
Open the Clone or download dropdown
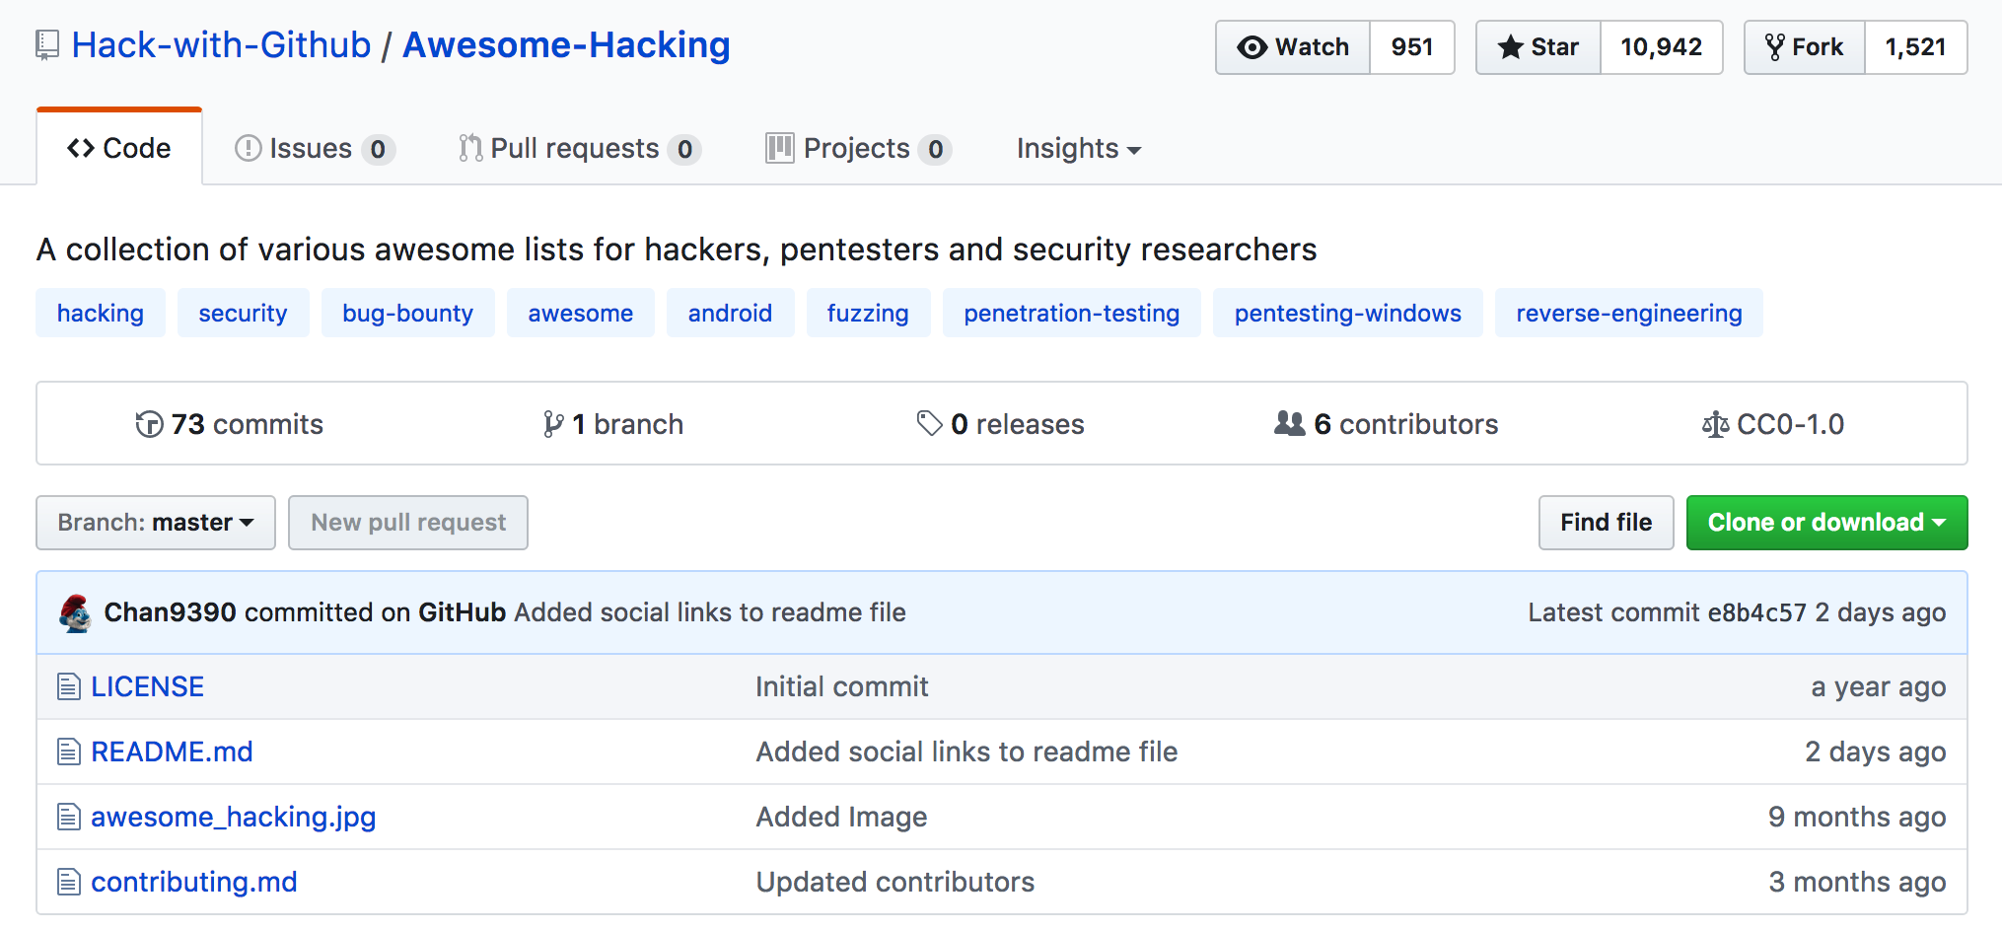pos(1825,523)
